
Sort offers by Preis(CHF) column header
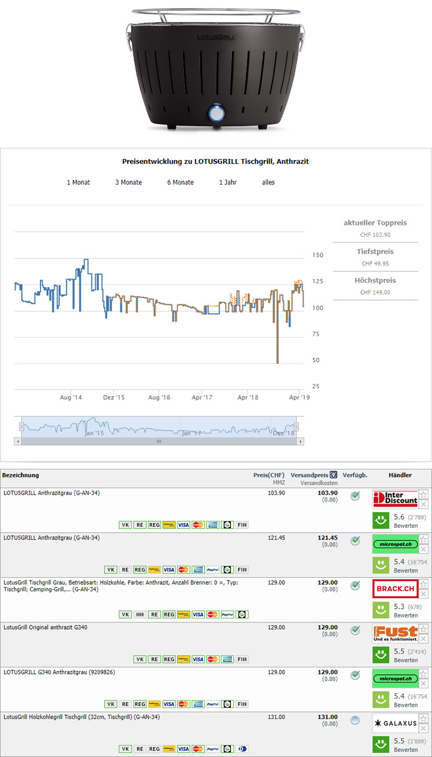269,475
